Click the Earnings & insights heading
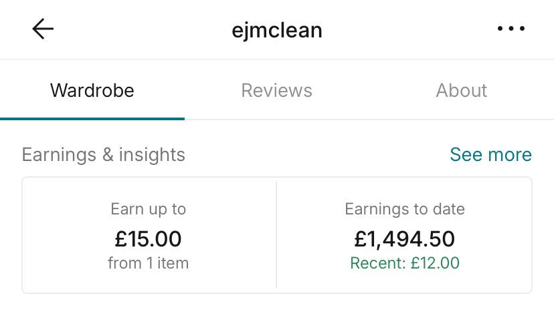 104,155
